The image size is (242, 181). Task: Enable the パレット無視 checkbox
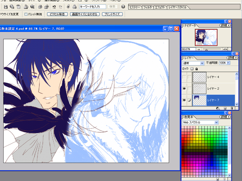[x=26, y=14]
